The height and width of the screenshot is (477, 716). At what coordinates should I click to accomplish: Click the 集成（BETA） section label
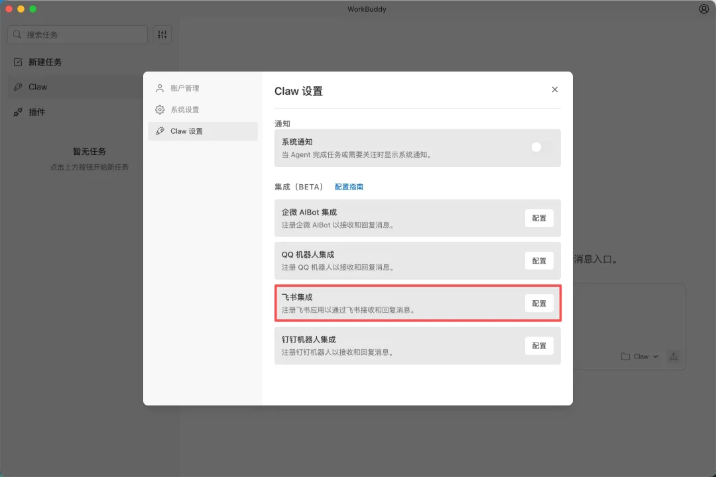pos(300,187)
